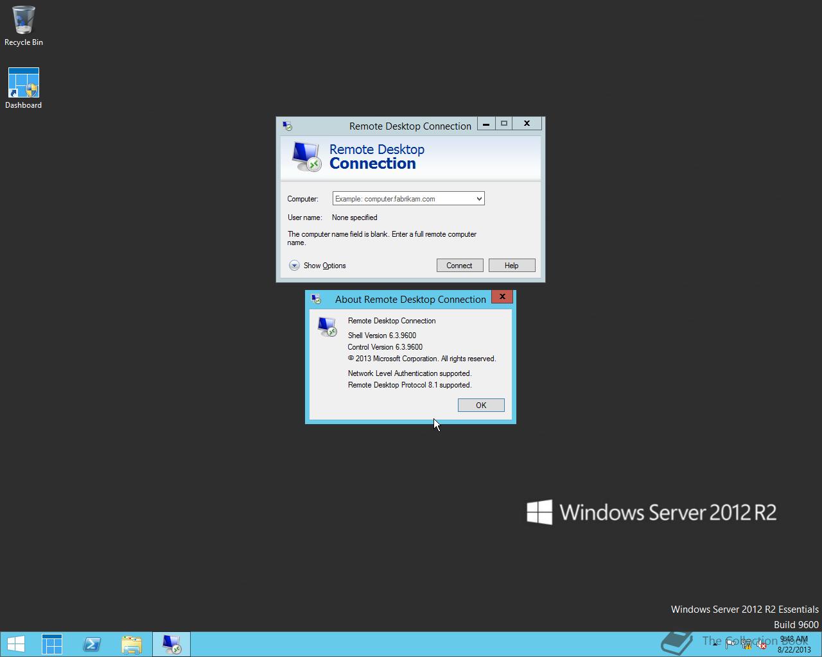
Task: Click the network warning tray icon
Action: 746,644
